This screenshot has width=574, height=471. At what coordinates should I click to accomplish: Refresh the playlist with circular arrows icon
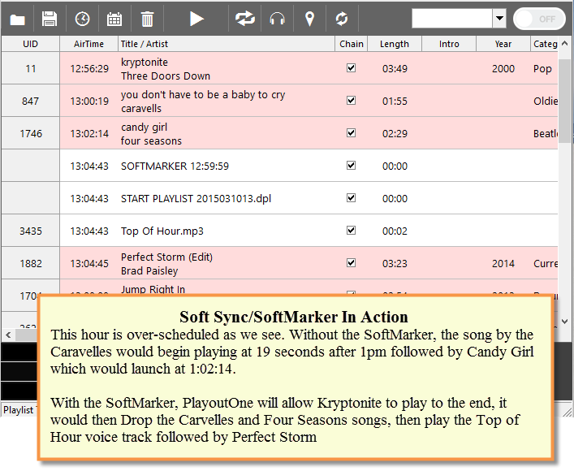342,19
